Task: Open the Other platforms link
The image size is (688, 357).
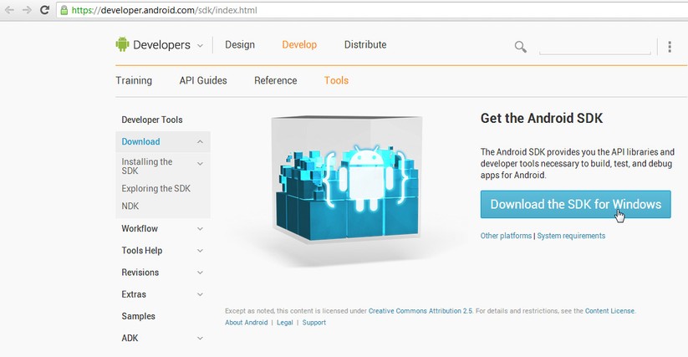Action: [506, 236]
